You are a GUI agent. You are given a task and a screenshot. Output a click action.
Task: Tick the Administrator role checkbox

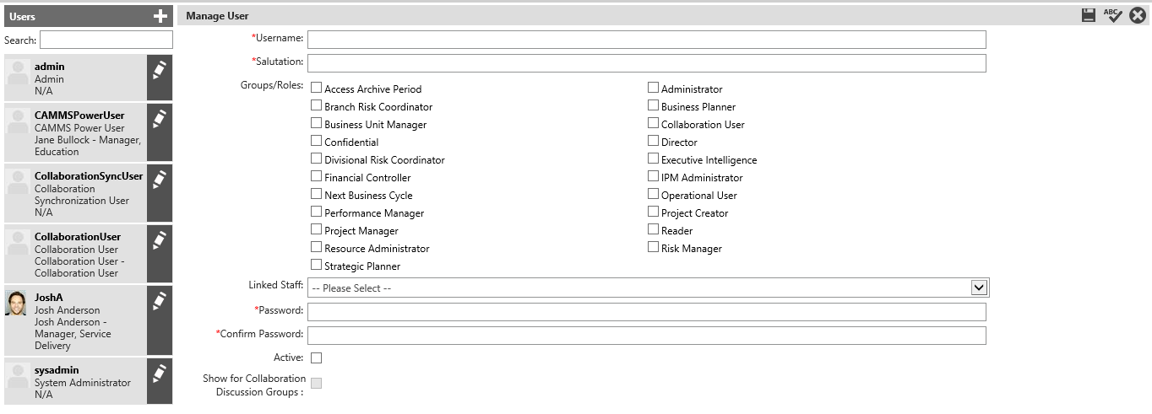(654, 88)
